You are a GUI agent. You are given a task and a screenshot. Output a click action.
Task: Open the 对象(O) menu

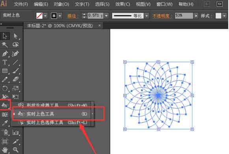(x=61, y=4)
